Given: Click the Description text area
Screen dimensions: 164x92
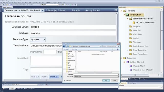Looking at the screenshot, I should click(46, 61).
